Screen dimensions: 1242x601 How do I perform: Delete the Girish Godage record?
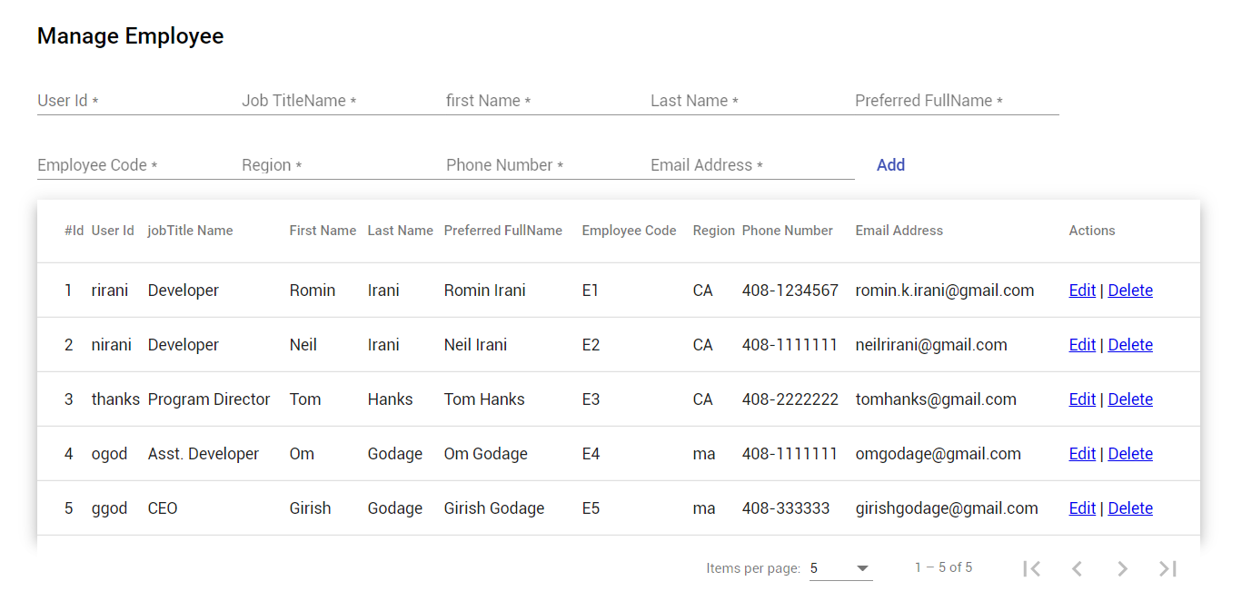click(1130, 507)
